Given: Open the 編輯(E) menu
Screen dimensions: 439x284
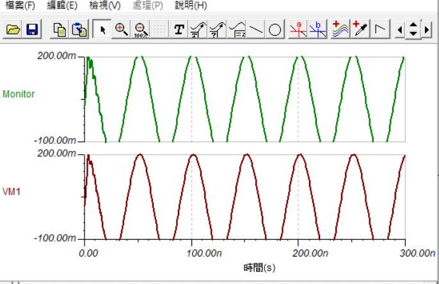Looking at the screenshot, I should tap(62, 5).
